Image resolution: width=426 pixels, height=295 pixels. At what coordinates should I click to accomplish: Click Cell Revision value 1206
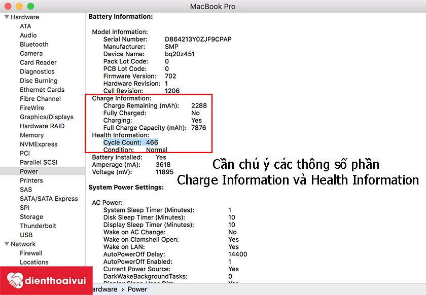[172, 91]
